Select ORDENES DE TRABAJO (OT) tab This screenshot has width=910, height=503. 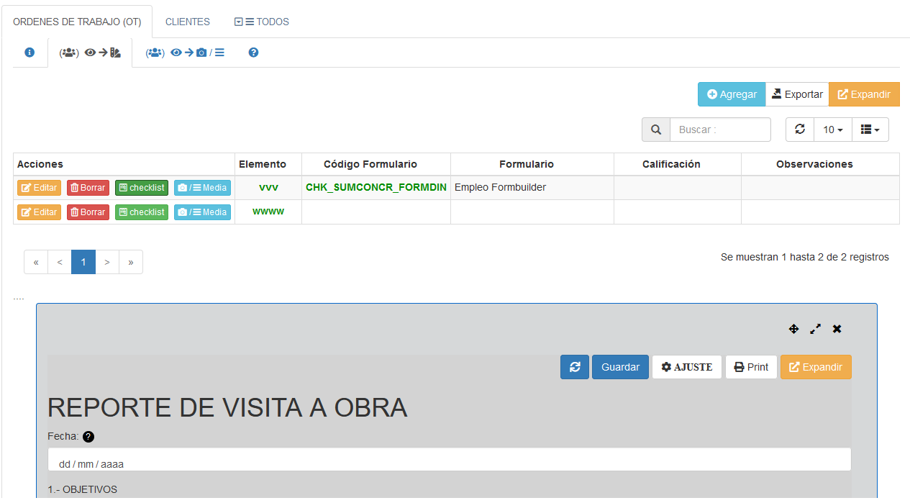click(77, 22)
